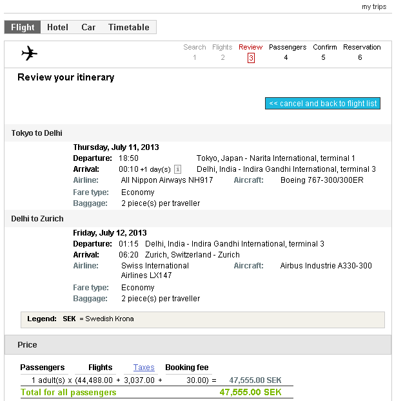Click the per-adult total 47,555.00 SEK

[255, 380]
